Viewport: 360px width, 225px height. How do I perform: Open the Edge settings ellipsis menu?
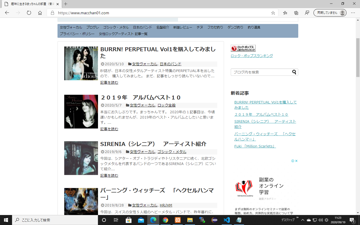[x=353, y=13]
